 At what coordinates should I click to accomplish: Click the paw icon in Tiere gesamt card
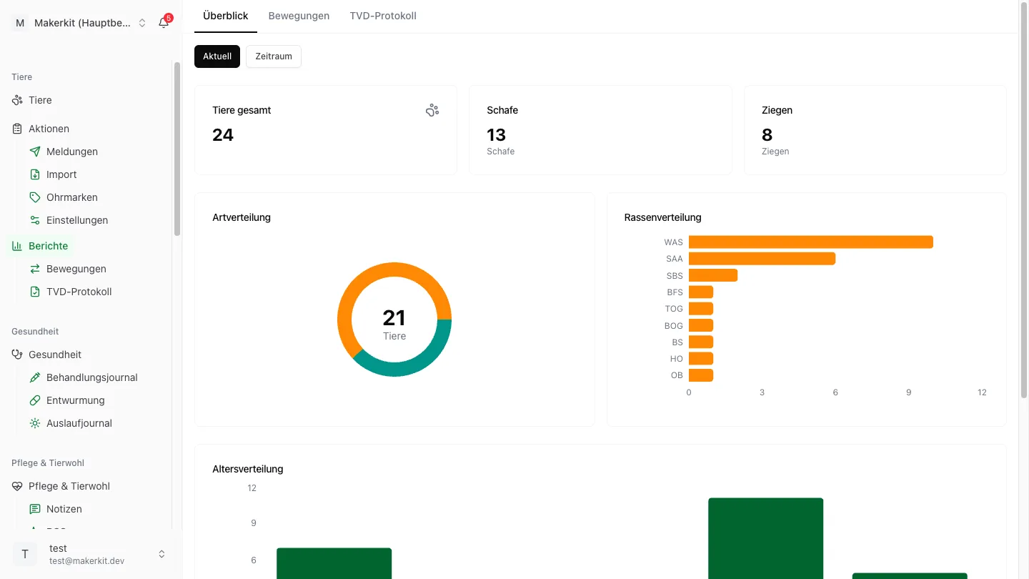tap(432, 110)
